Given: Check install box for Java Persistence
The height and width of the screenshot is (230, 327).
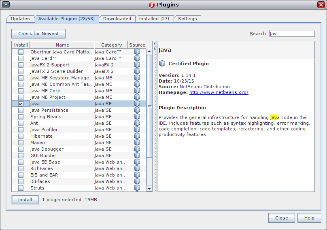Looking at the screenshot, I should (x=21, y=110).
